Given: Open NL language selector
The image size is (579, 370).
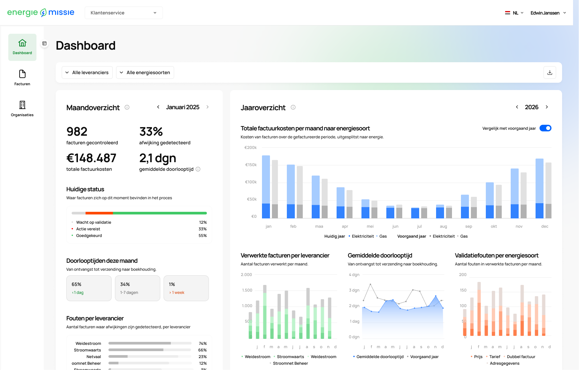Looking at the screenshot, I should [514, 13].
